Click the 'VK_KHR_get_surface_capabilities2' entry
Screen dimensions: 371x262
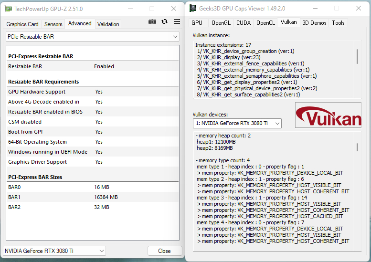point(248,94)
